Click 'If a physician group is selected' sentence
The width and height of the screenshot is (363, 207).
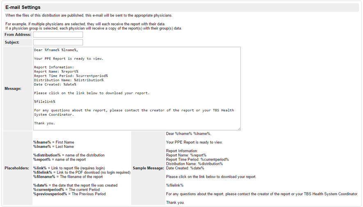(x=94, y=28)
